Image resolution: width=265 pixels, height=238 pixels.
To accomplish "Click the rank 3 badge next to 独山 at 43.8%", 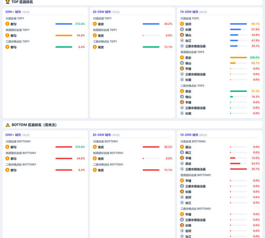I will pos(182,35).
